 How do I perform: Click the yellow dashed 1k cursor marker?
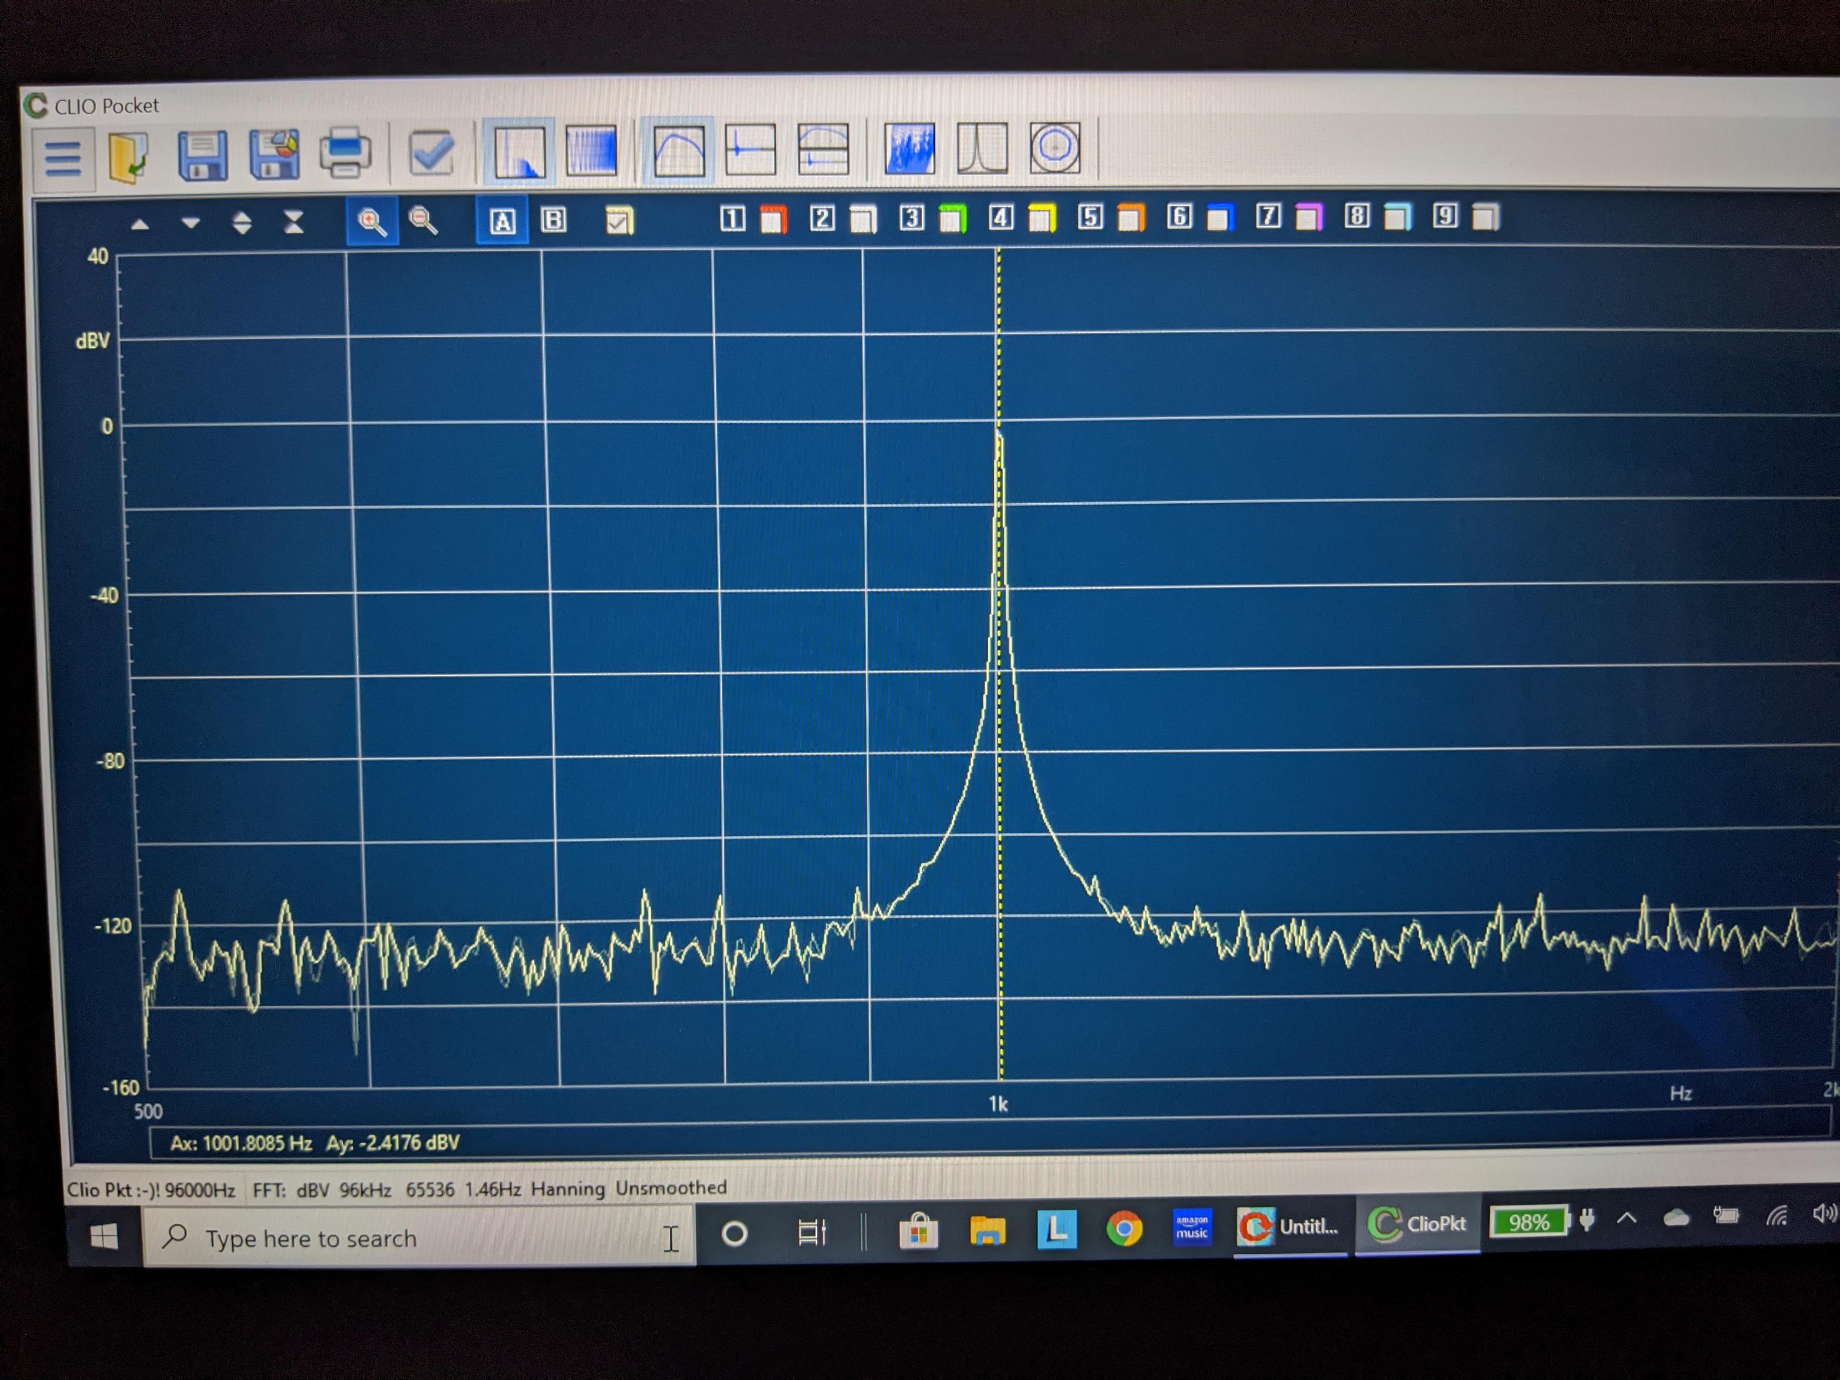[x=999, y=665]
